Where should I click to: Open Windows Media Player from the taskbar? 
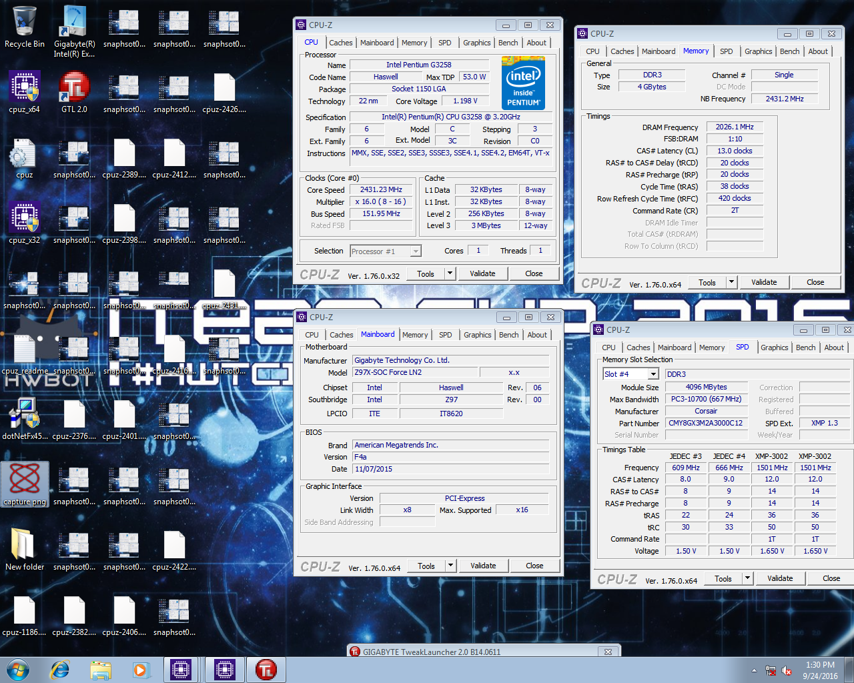[x=141, y=670]
